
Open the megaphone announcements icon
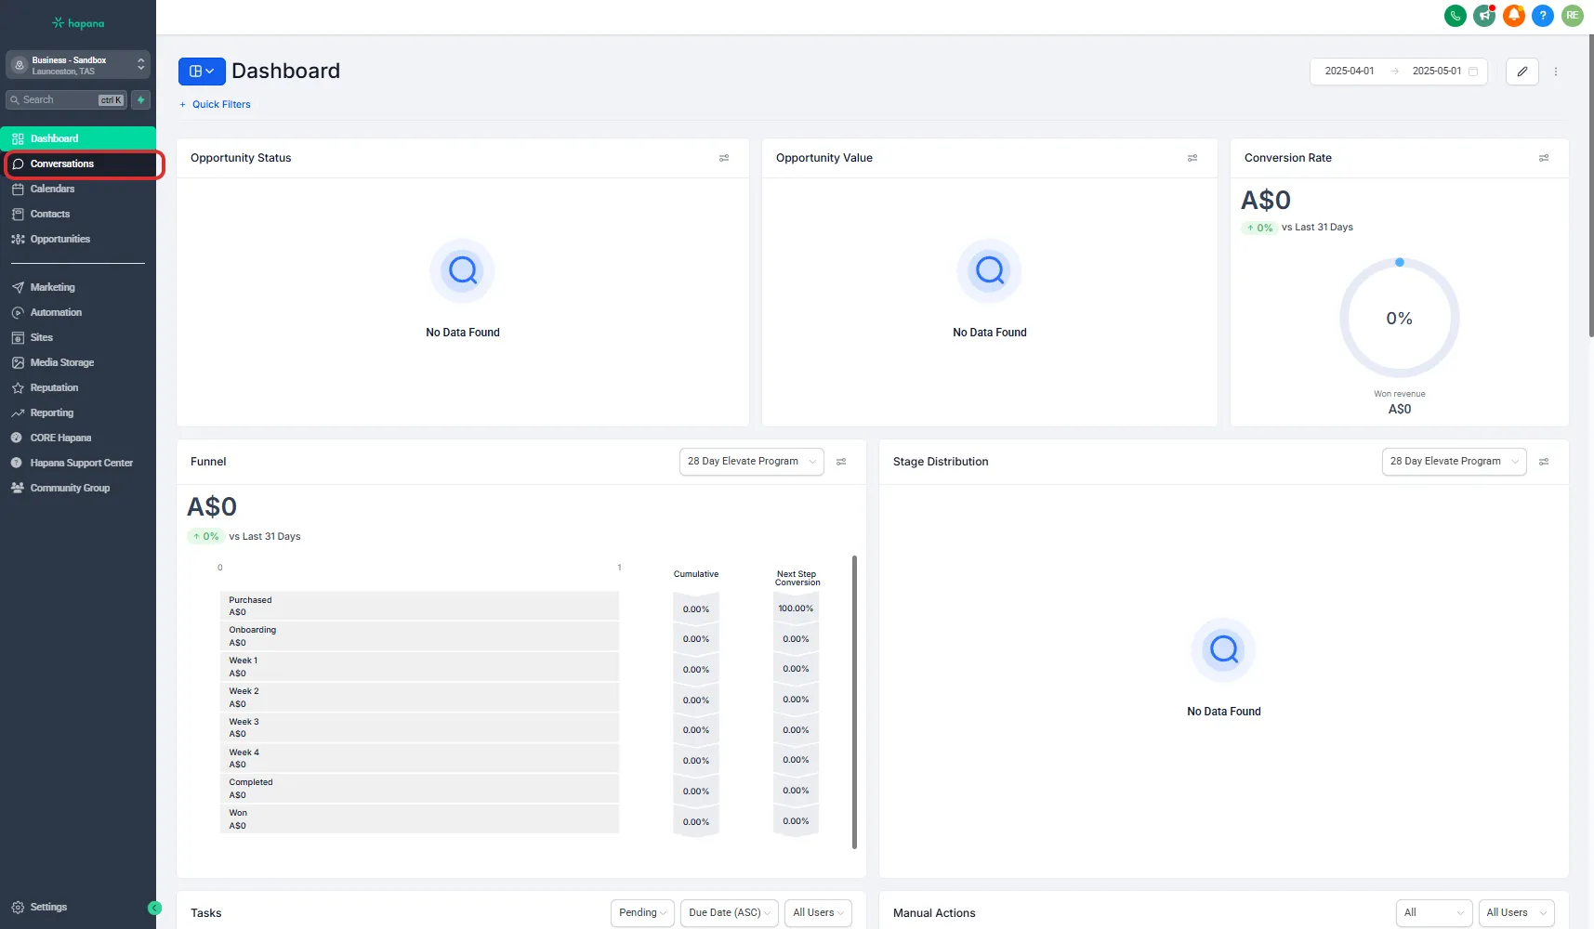click(x=1484, y=16)
